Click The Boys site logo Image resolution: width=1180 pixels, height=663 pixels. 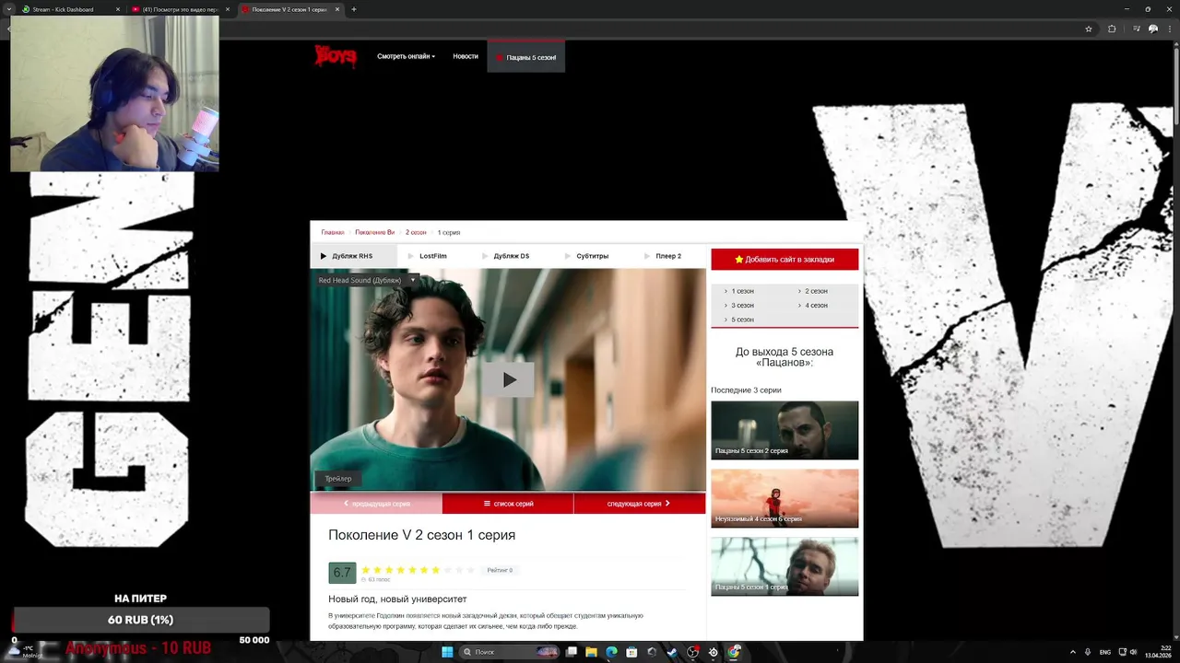pyautogui.click(x=335, y=56)
